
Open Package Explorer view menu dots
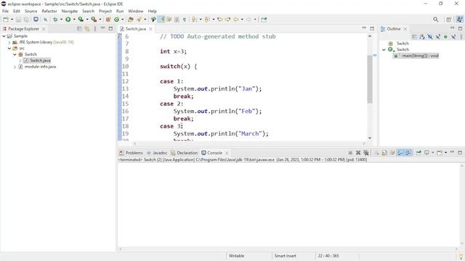pyautogui.click(x=95, y=29)
